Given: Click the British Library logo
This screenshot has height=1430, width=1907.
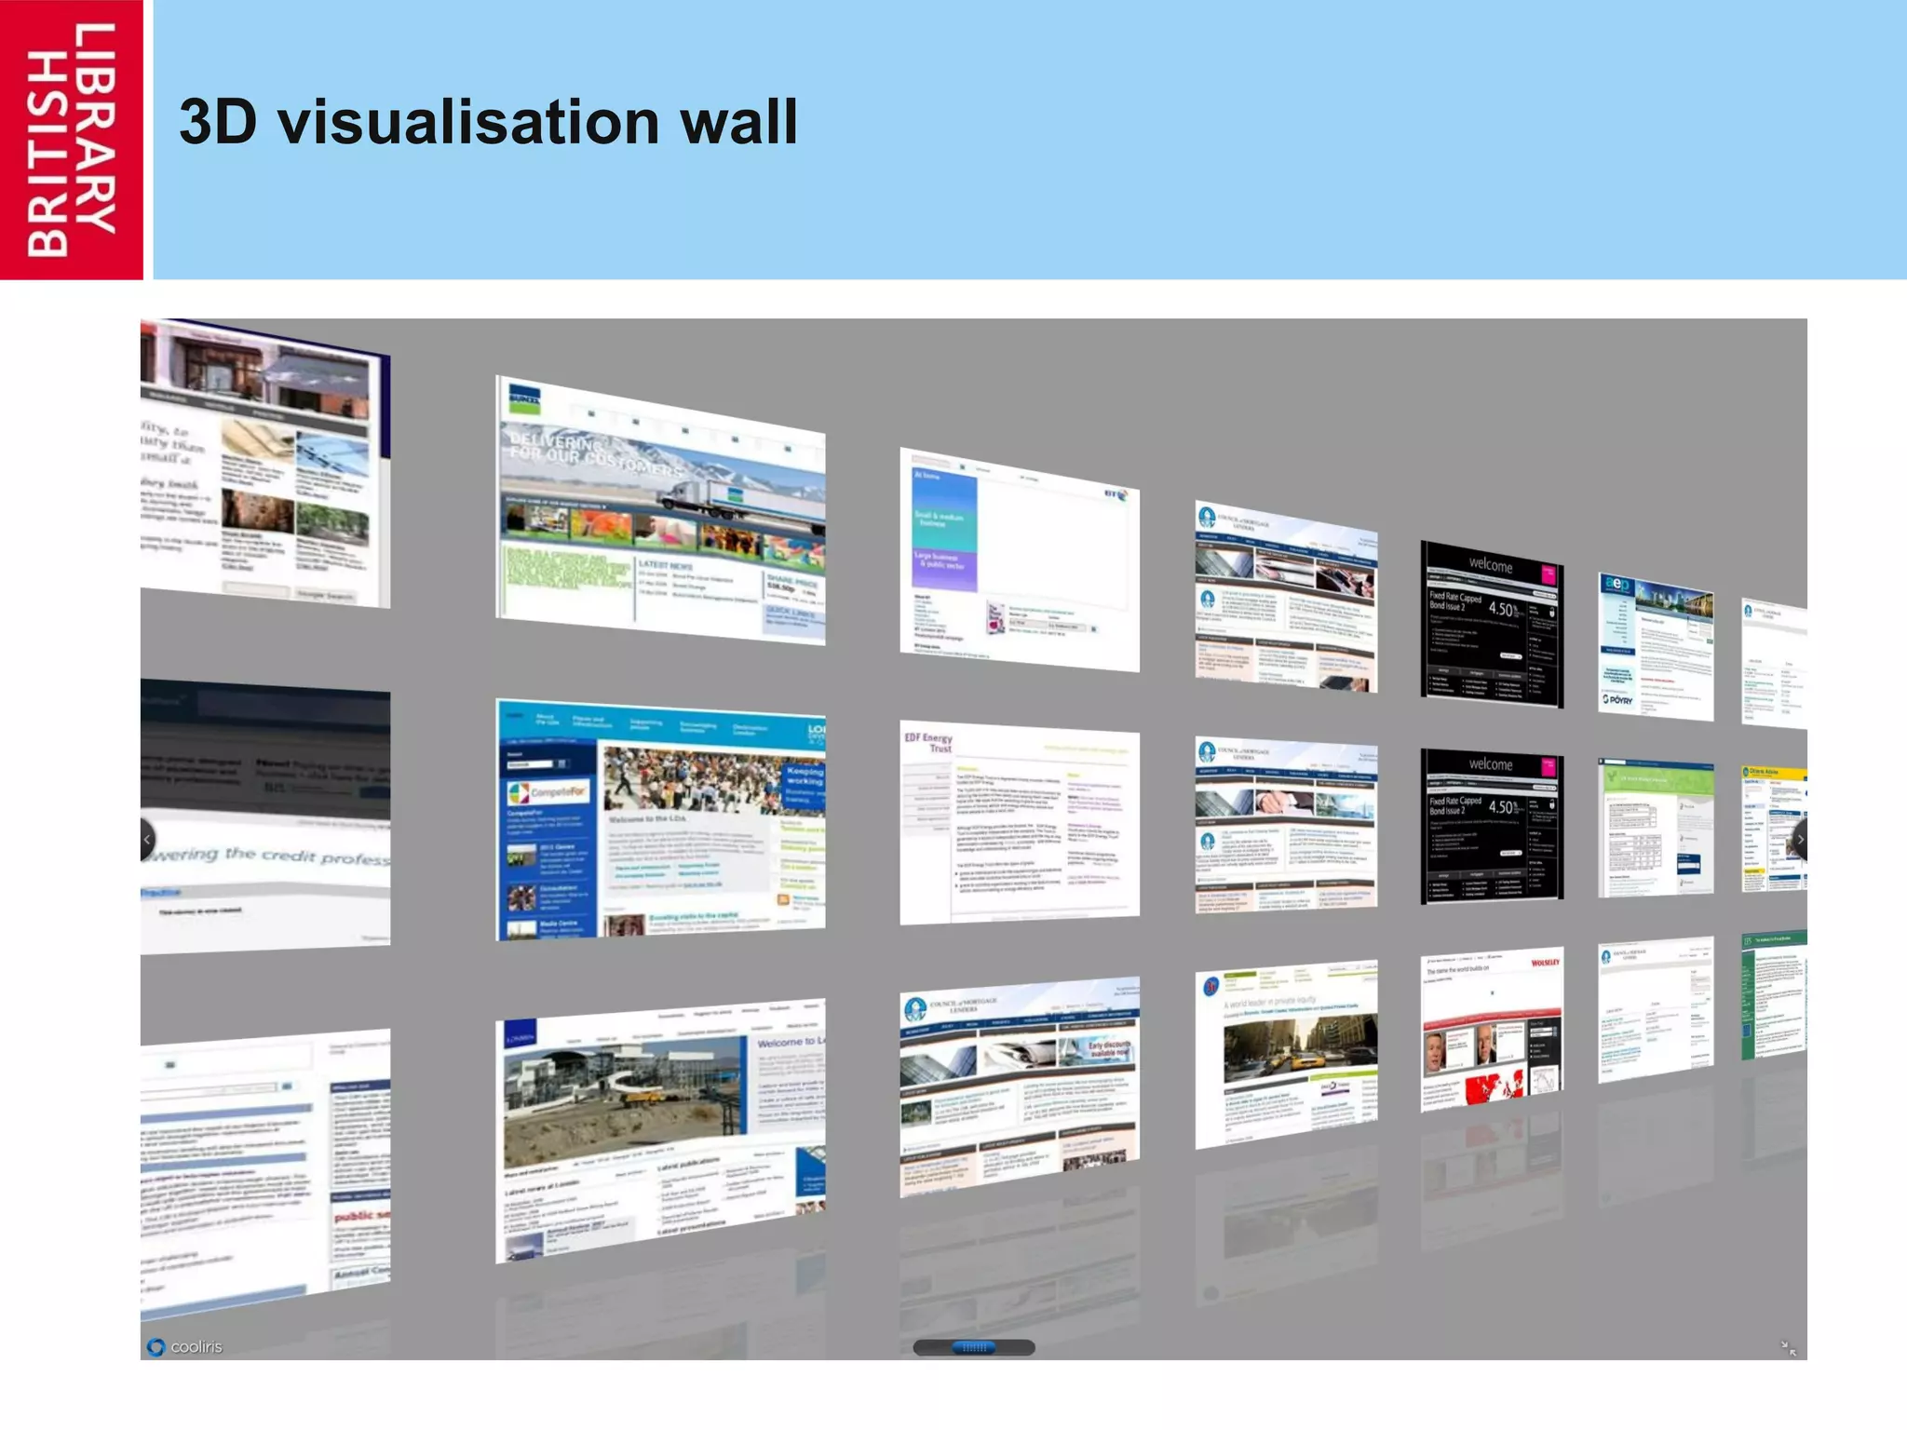Looking at the screenshot, I should click(72, 140).
